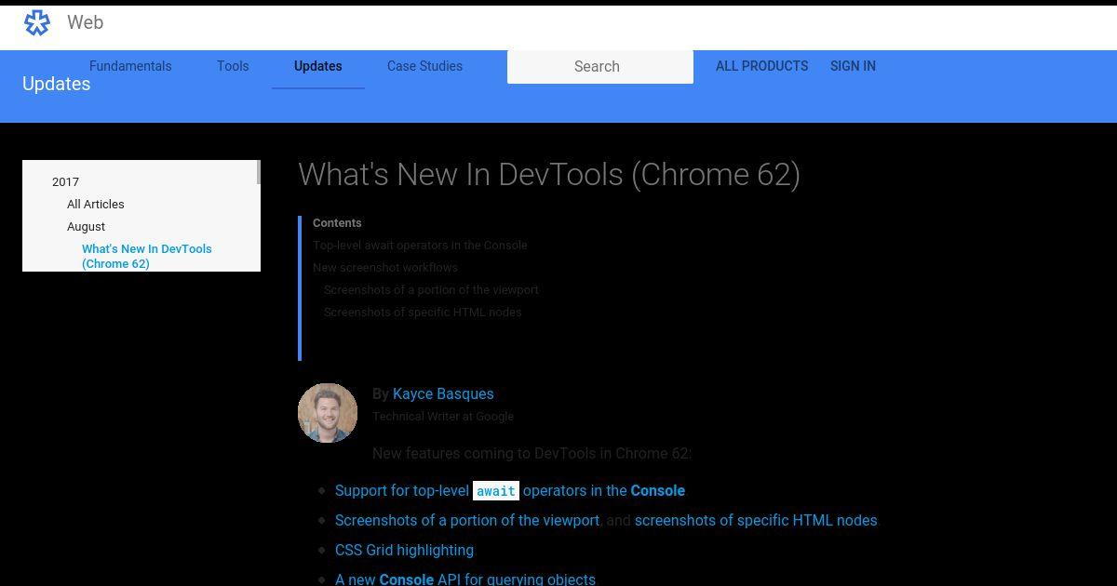Open sidebar What's New In DevTools (Chrome 62)
The width and height of the screenshot is (1117, 586).
146,256
